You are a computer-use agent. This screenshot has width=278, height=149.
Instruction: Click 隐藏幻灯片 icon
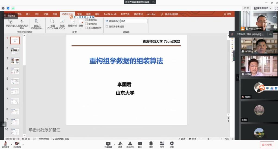[x=62, y=22]
